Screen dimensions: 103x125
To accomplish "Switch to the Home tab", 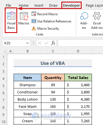I will (24, 6).
